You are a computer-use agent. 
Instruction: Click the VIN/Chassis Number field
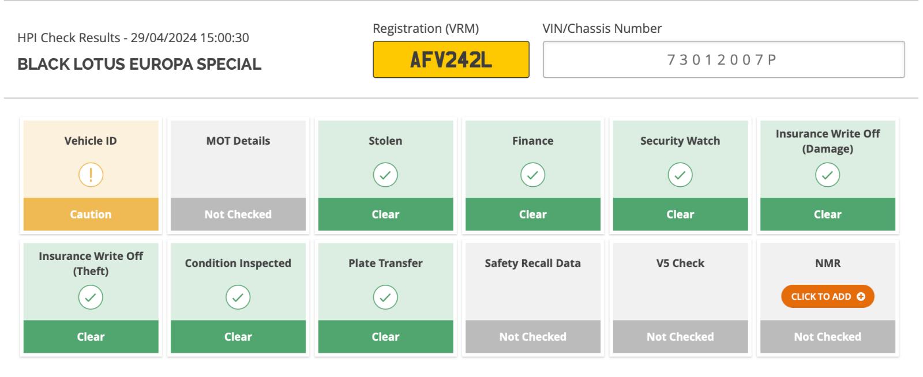point(723,59)
